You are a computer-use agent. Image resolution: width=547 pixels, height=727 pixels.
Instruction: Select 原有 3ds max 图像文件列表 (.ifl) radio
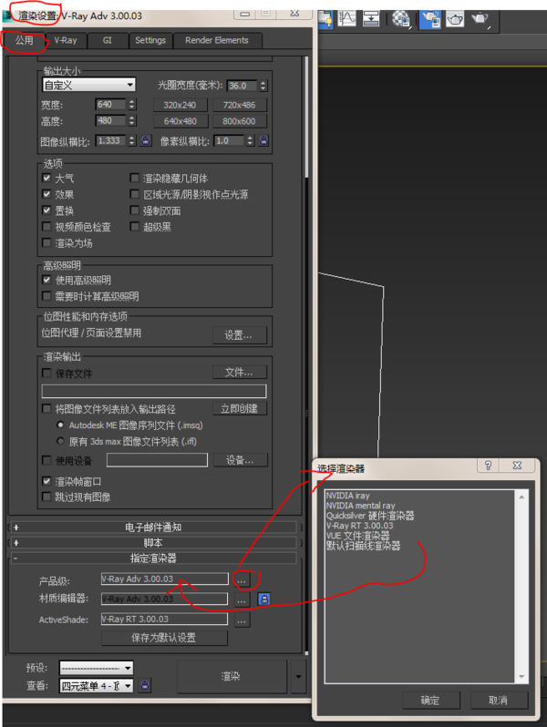[60, 441]
